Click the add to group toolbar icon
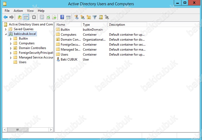 (107, 17)
